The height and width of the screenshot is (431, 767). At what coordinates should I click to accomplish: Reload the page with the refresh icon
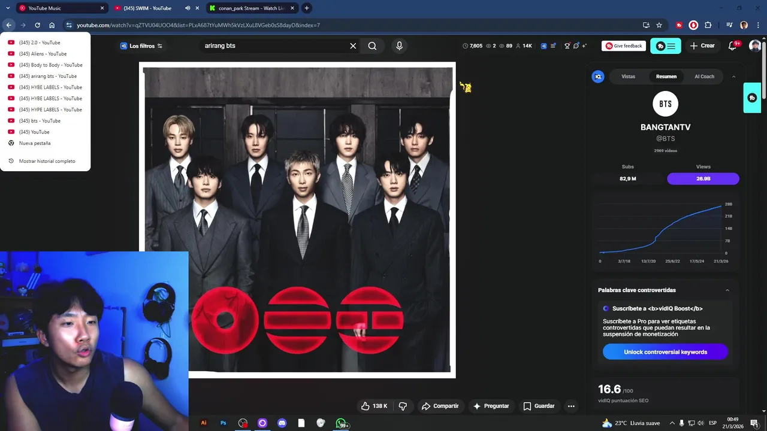coord(37,25)
